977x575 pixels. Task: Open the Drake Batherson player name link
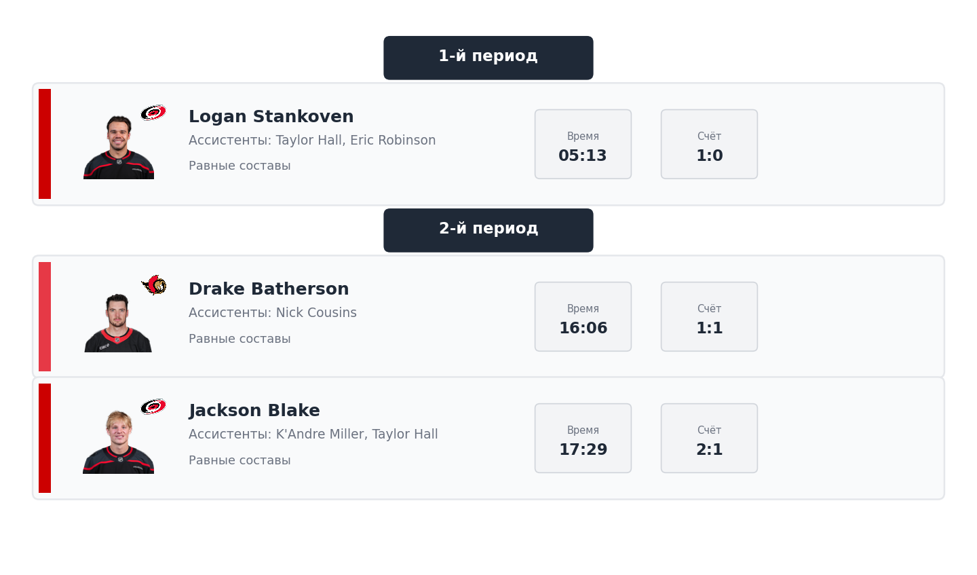tap(269, 289)
